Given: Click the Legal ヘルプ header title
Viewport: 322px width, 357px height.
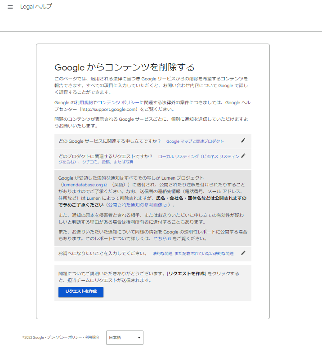Looking at the screenshot, I should (36, 7).
